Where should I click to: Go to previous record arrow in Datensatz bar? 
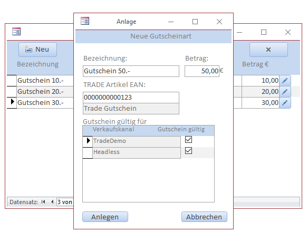tap(52, 202)
